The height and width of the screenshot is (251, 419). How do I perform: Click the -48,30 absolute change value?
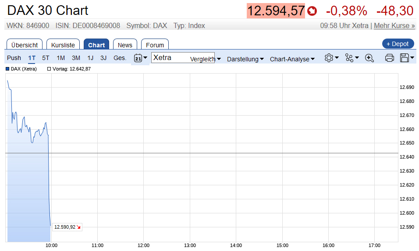395,11
